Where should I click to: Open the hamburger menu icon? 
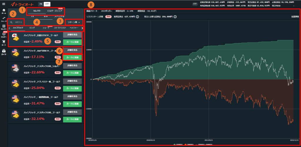click(4, 4)
